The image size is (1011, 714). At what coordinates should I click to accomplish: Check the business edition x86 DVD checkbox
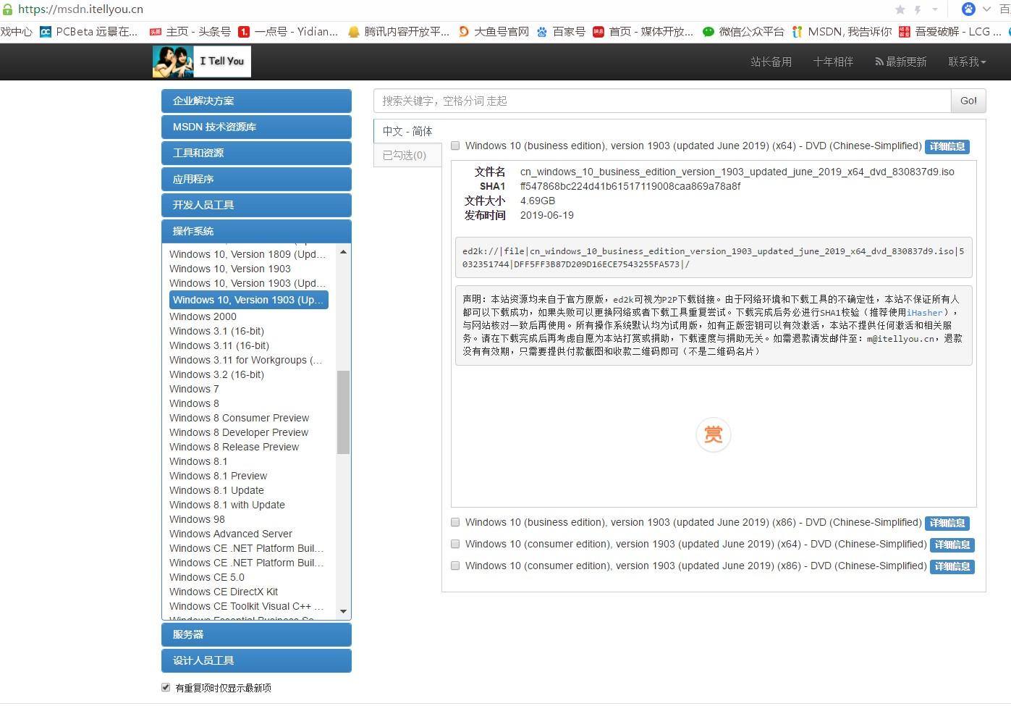click(455, 522)
